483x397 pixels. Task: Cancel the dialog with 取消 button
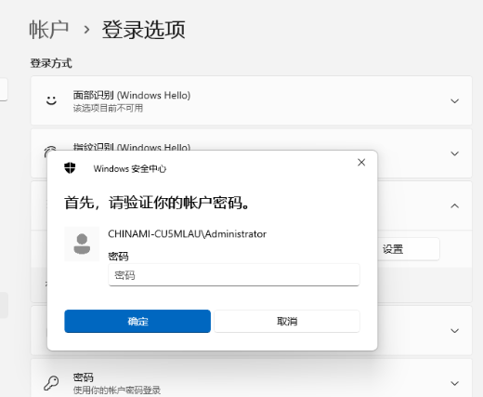(x=287, y=321)
